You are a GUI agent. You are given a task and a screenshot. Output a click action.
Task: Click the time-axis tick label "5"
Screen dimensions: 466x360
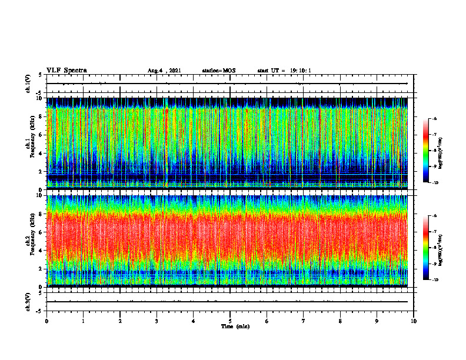[x=230, y=321]
